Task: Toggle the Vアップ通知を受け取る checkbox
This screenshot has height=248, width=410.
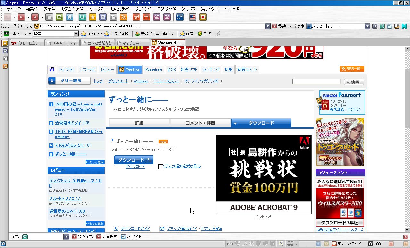Action: [160, 167]
